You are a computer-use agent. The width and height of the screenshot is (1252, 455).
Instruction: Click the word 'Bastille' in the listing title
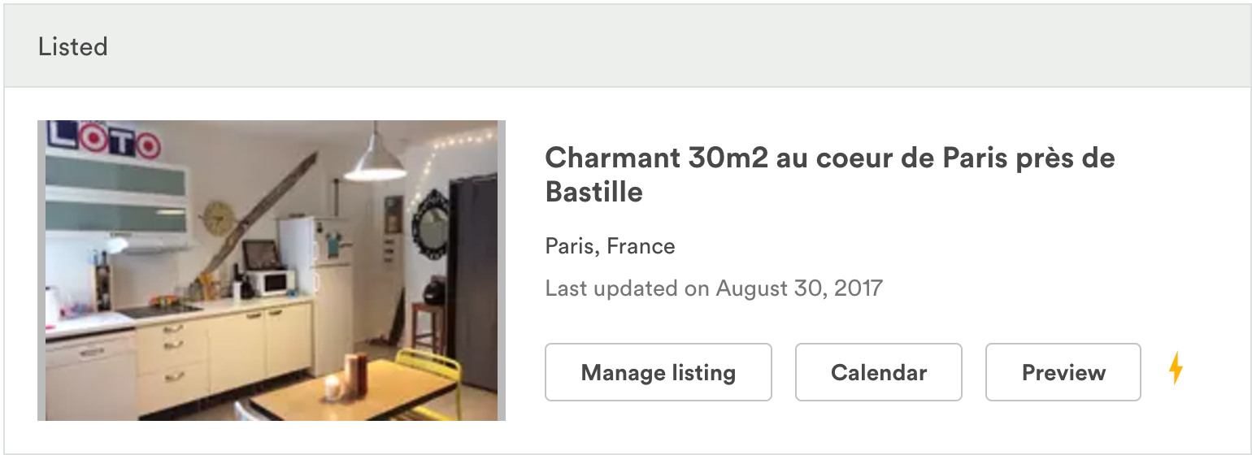click(593, 193)
